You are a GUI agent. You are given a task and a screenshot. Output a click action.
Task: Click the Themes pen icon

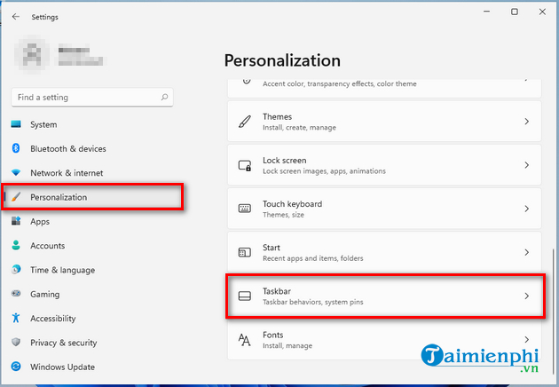[x=245, y=122]
